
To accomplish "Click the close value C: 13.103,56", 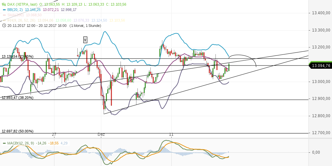I will [116, 4].
